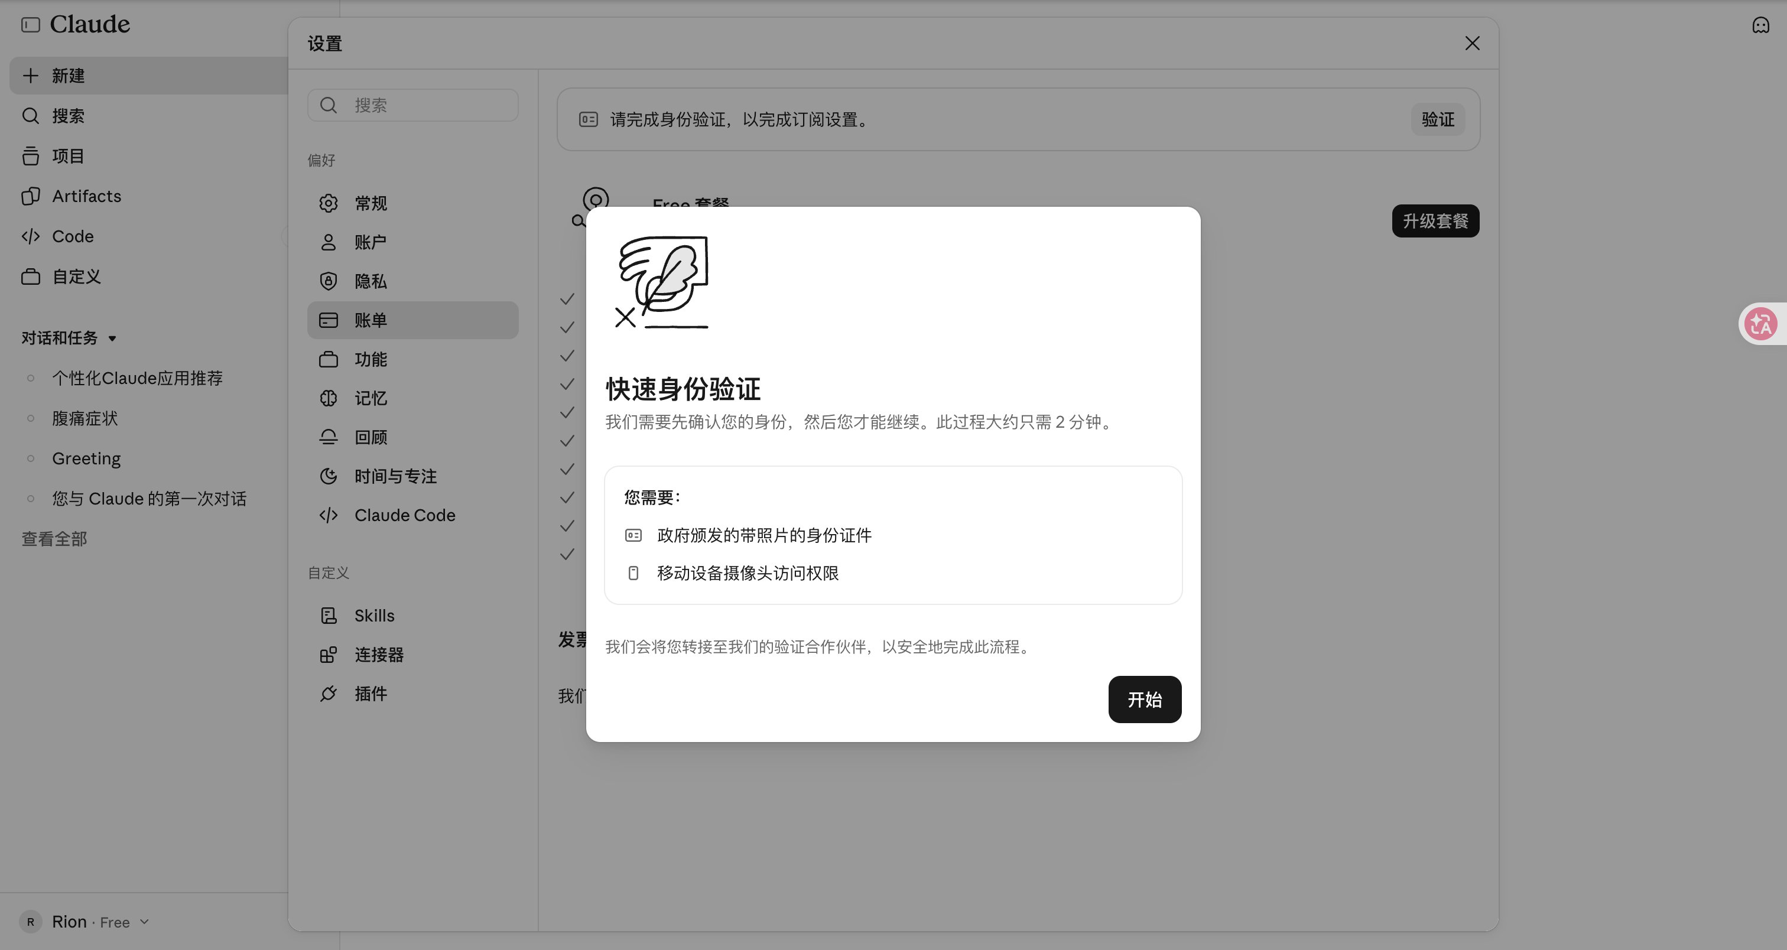The image size is (1787, 950).
Task: Click the 功能 briefcase icon
Action: tap(328, 359)
